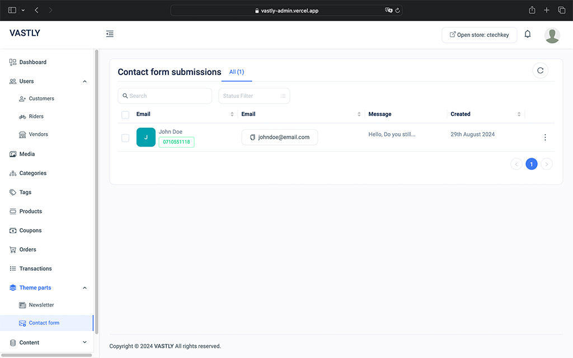Open Safari share button
573x358 pixels.
(x=532, y=10)
